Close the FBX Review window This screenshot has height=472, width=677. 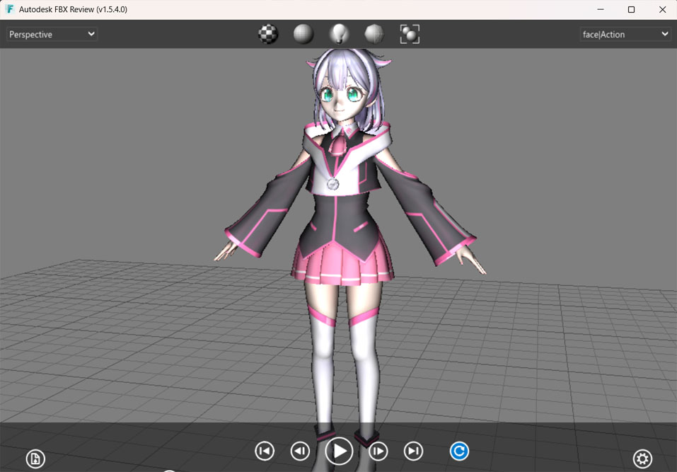coord(662,9)
